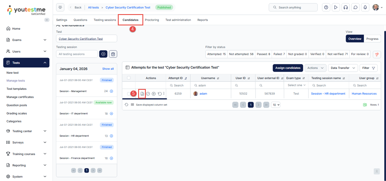Click the headset support icon
Screen dimensions: 386x181
345,7
